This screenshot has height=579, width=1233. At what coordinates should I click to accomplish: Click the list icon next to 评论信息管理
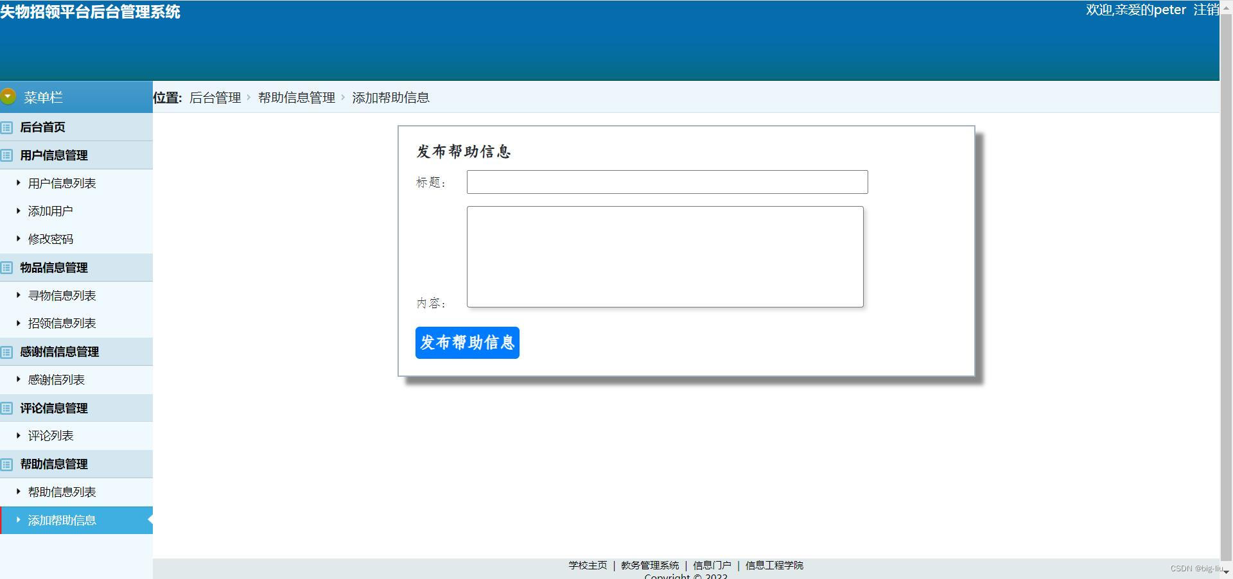point(6,408)
